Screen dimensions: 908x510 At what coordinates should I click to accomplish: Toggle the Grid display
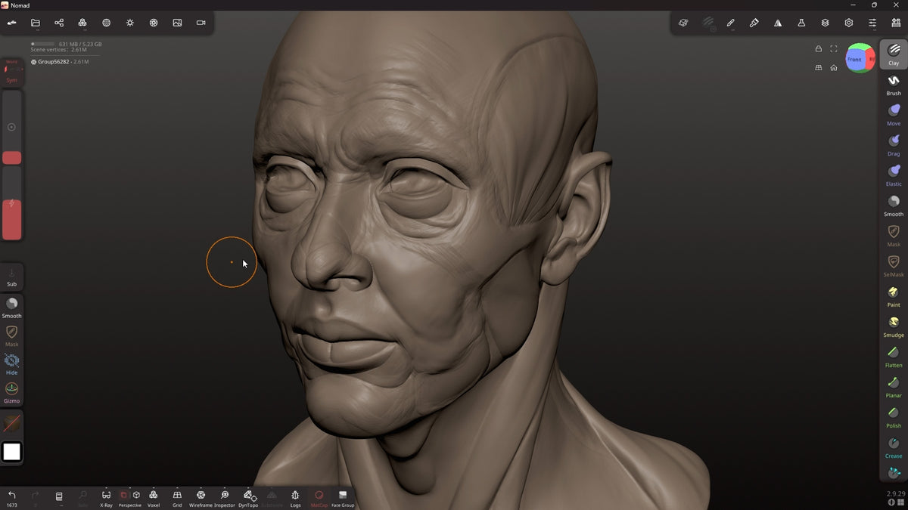tap(177, 498)
